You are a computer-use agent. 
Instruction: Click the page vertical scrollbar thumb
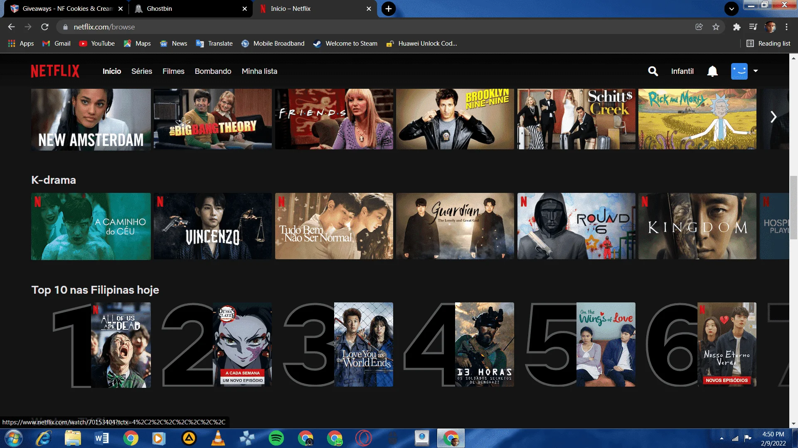[x=793, y=207]
